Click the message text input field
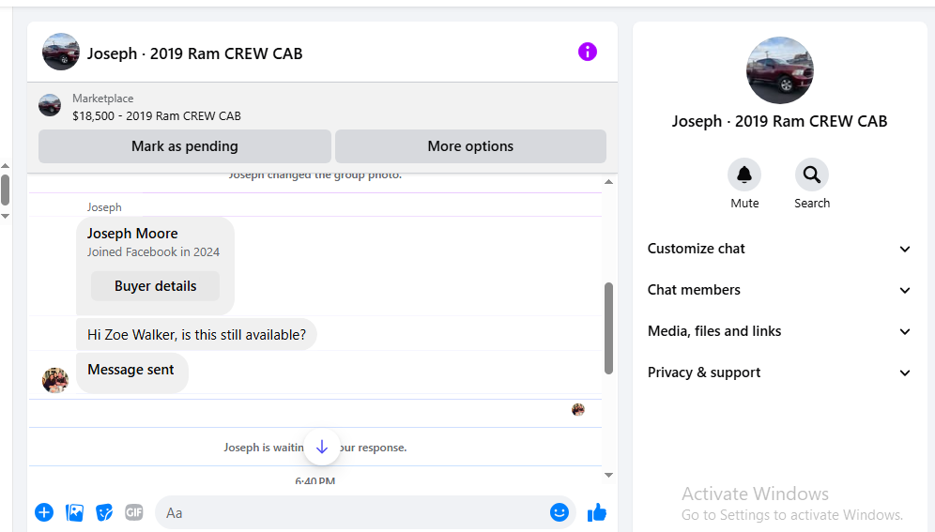935x532 pixels. click(352, 512)
